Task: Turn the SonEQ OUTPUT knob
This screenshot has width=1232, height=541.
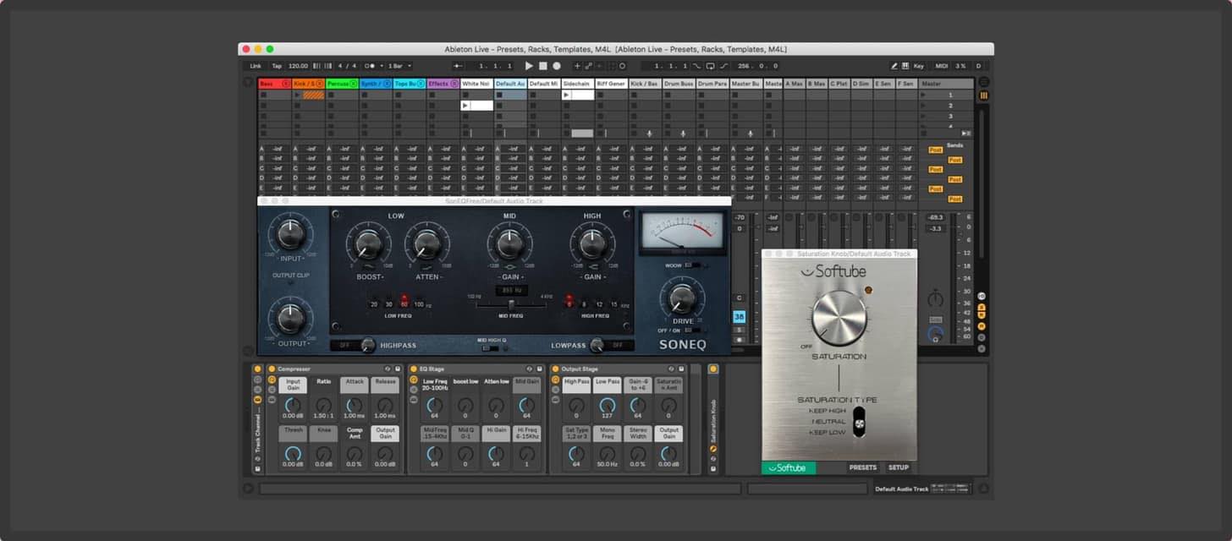Action: coord(290,317)
